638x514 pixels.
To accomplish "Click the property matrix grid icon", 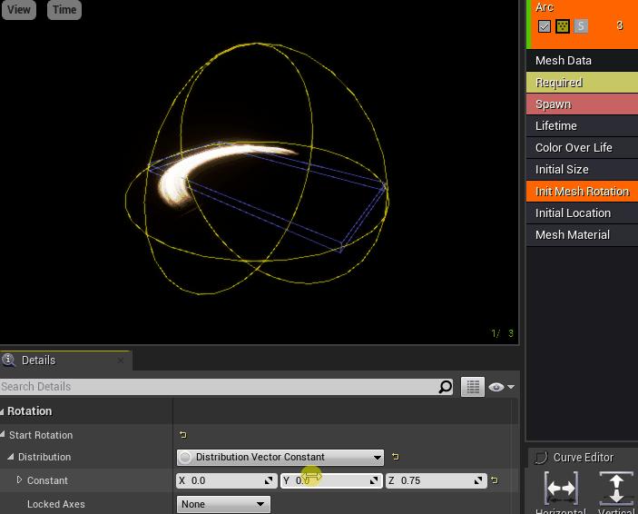I will 473,387.
